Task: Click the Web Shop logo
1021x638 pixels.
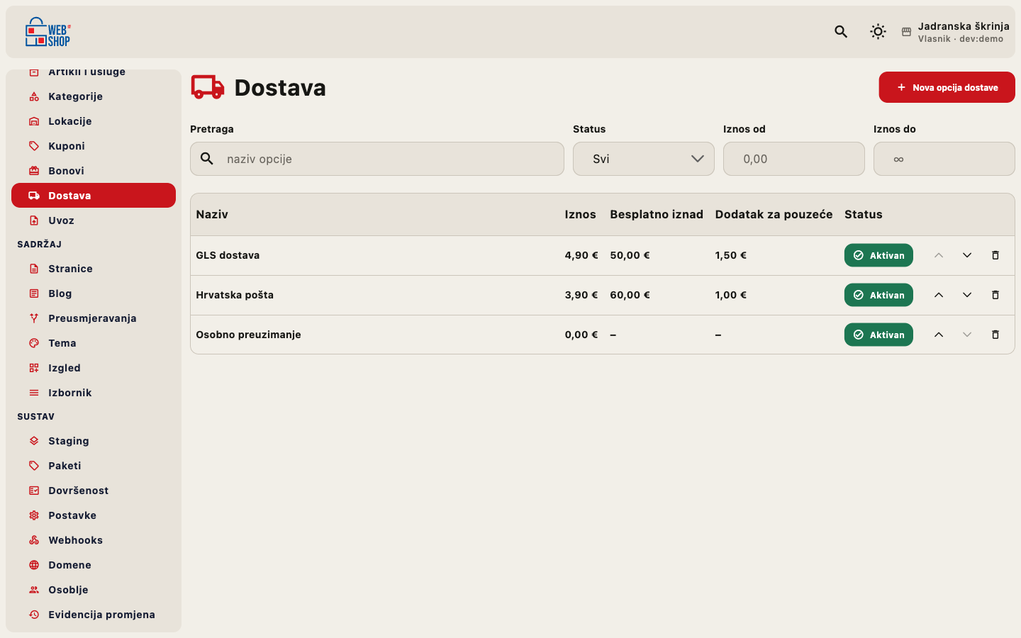Action: point(48,32)
